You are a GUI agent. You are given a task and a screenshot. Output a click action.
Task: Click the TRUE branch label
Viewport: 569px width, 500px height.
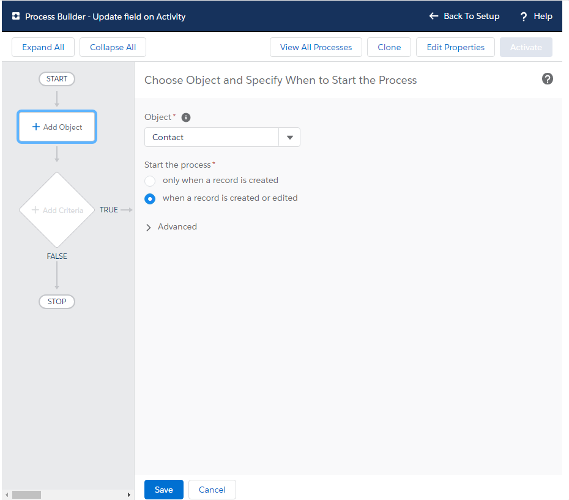tap(109, 210)
